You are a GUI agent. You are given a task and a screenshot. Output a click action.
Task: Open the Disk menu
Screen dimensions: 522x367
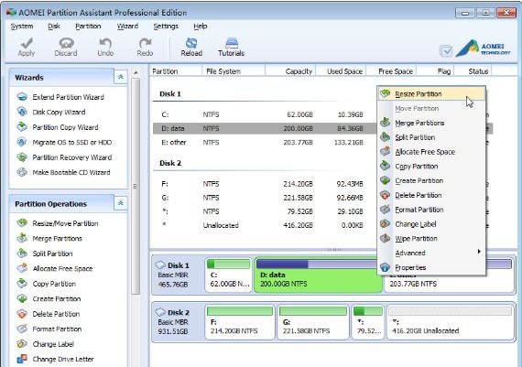[54, 26]
